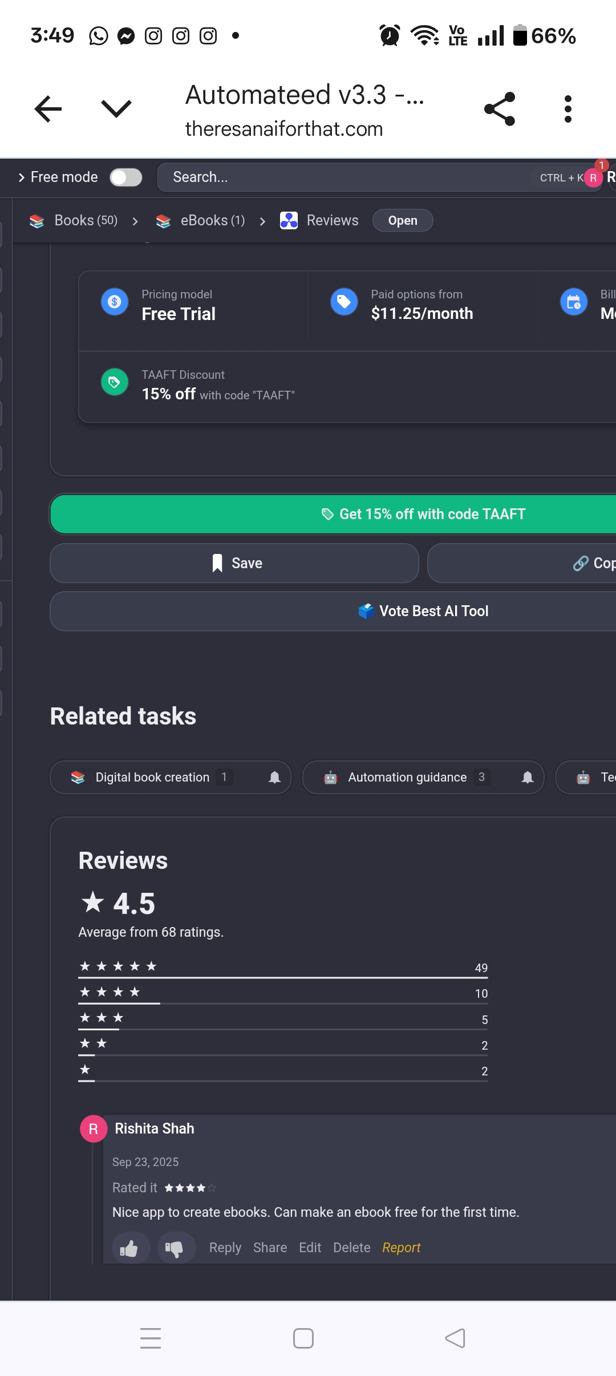Image resolution: width=616 pixels, height=1376 pixels.
Task: Toggle bell alert for Digital book creation
Action: pyautogui.click(x=275, y=777)
